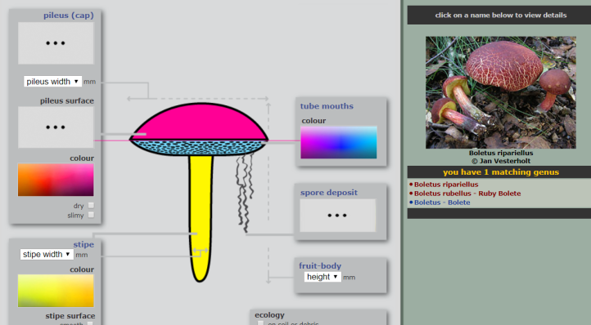Click the 'stipe surface' label
This screenshot has height=325, width=591.
pos(70,316)
